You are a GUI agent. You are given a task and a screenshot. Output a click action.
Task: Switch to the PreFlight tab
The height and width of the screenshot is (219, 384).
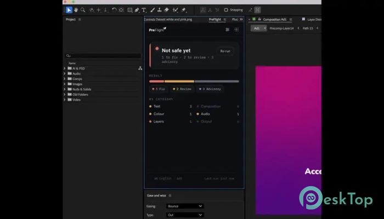pyautogui.click(x=215, y=19)
